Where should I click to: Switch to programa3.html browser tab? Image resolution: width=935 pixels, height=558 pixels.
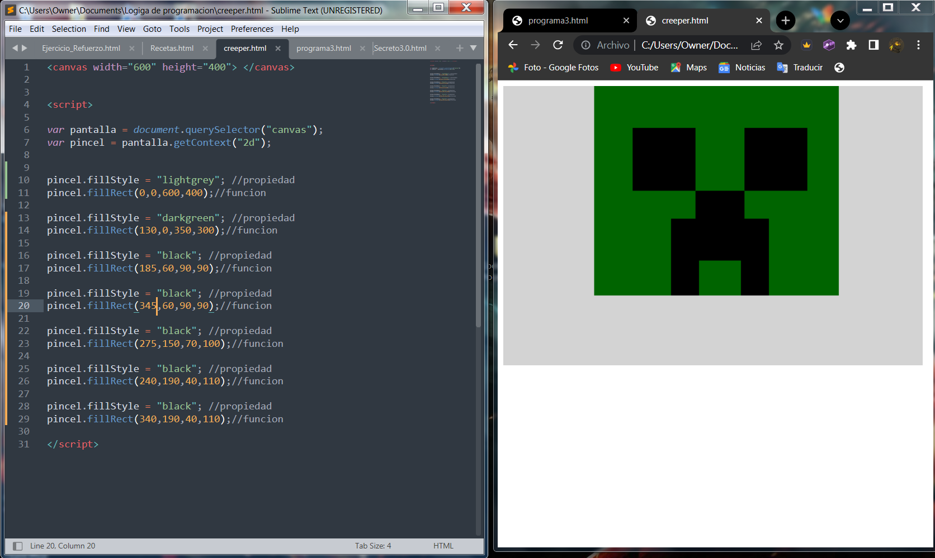pyautogui.click(x=558, y=21)
